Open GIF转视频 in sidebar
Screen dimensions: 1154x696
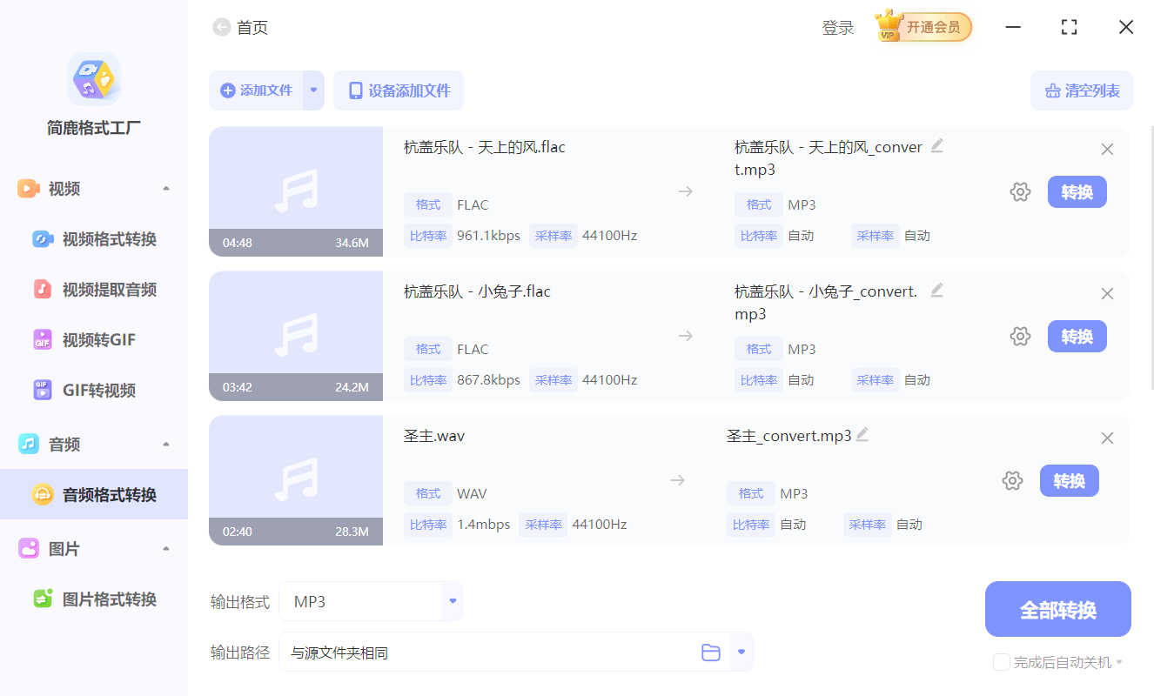[x=94, y=391]
